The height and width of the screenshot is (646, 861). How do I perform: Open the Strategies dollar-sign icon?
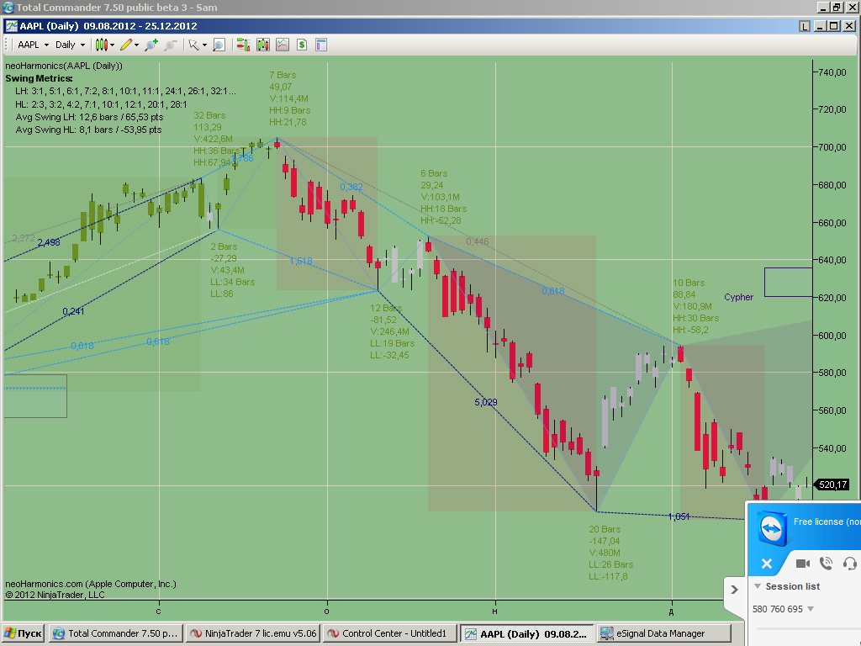(301, 45)
